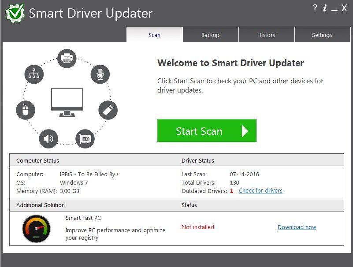Click the speaker audio device icon

48,139
